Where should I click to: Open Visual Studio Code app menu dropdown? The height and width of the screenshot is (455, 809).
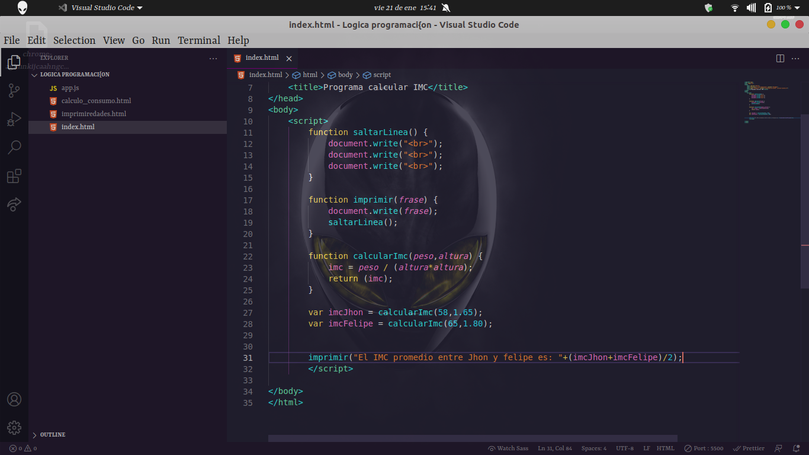[x=100, y=8]
